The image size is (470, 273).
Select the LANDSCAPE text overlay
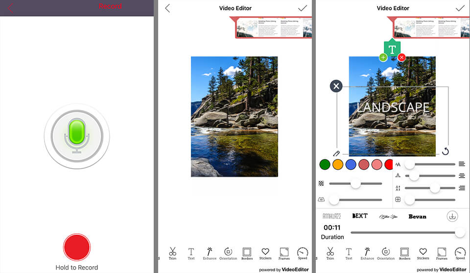[393, 107]
